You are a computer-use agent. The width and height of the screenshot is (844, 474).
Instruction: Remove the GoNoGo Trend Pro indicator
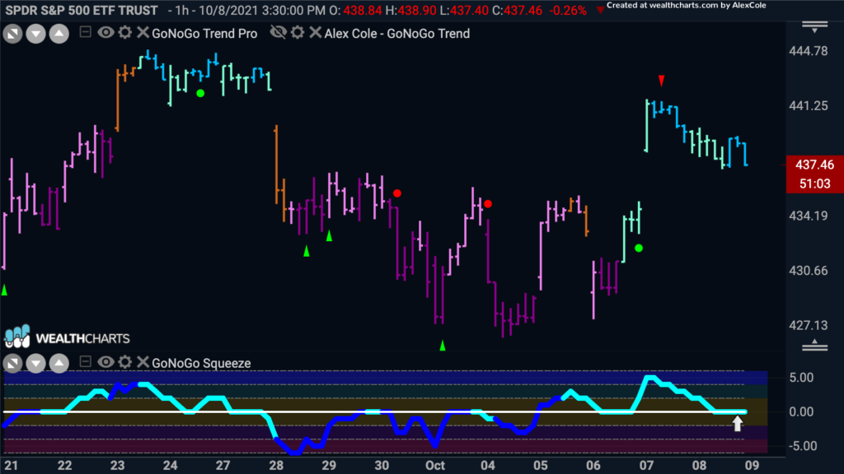pos(143,33)
